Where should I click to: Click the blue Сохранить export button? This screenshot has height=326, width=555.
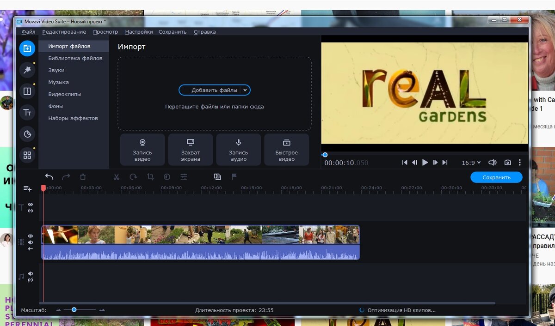496,177
